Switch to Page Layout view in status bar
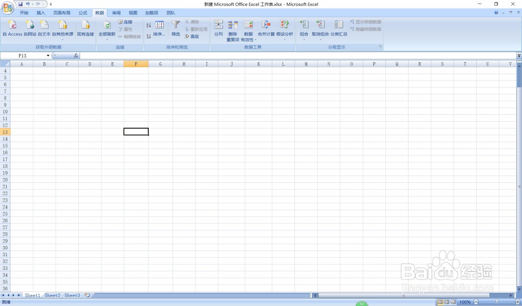Viewport: 522px width, 306px height. (x=447, y=302)
